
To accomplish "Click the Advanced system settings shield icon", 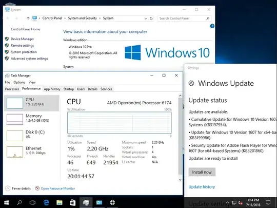I will coord(7,59).
